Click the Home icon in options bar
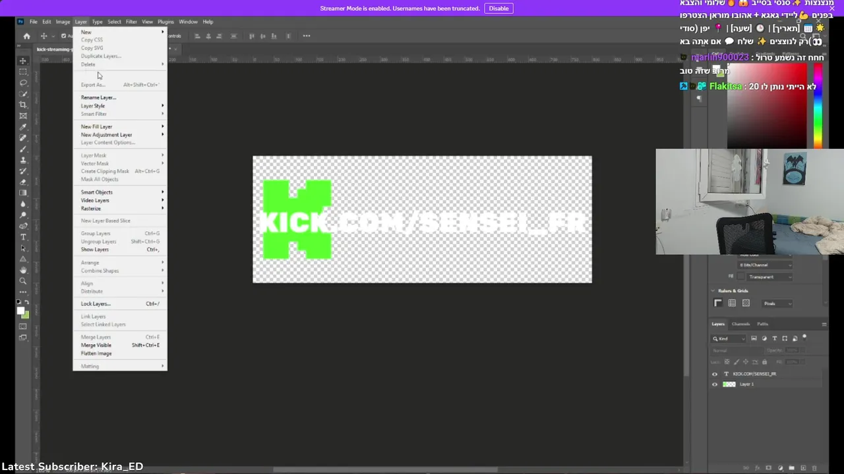 tap(26, 36)
